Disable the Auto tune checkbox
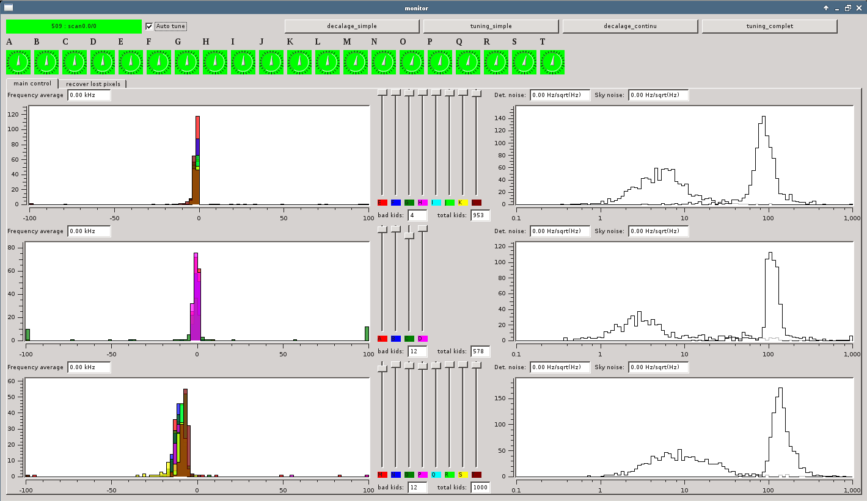This screenshot has height=501, width=867. tap(150, 26)
